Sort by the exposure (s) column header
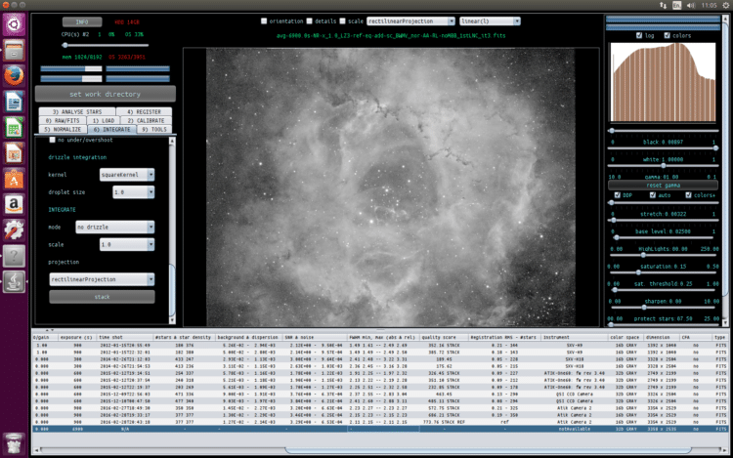This screenshot has height=458, width=733. pos(76,337)
